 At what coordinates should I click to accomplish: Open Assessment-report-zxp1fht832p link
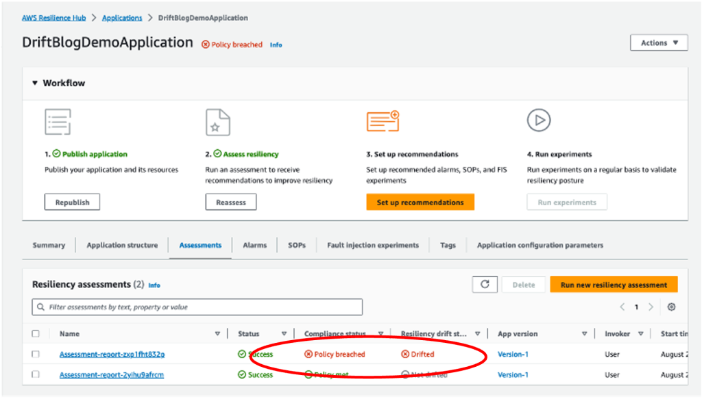(x=112, y=354)
